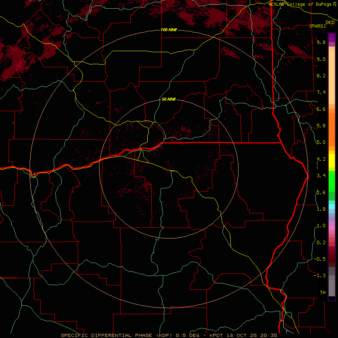Click the 5.0 value on the color scale

click(x=321, y=142)
